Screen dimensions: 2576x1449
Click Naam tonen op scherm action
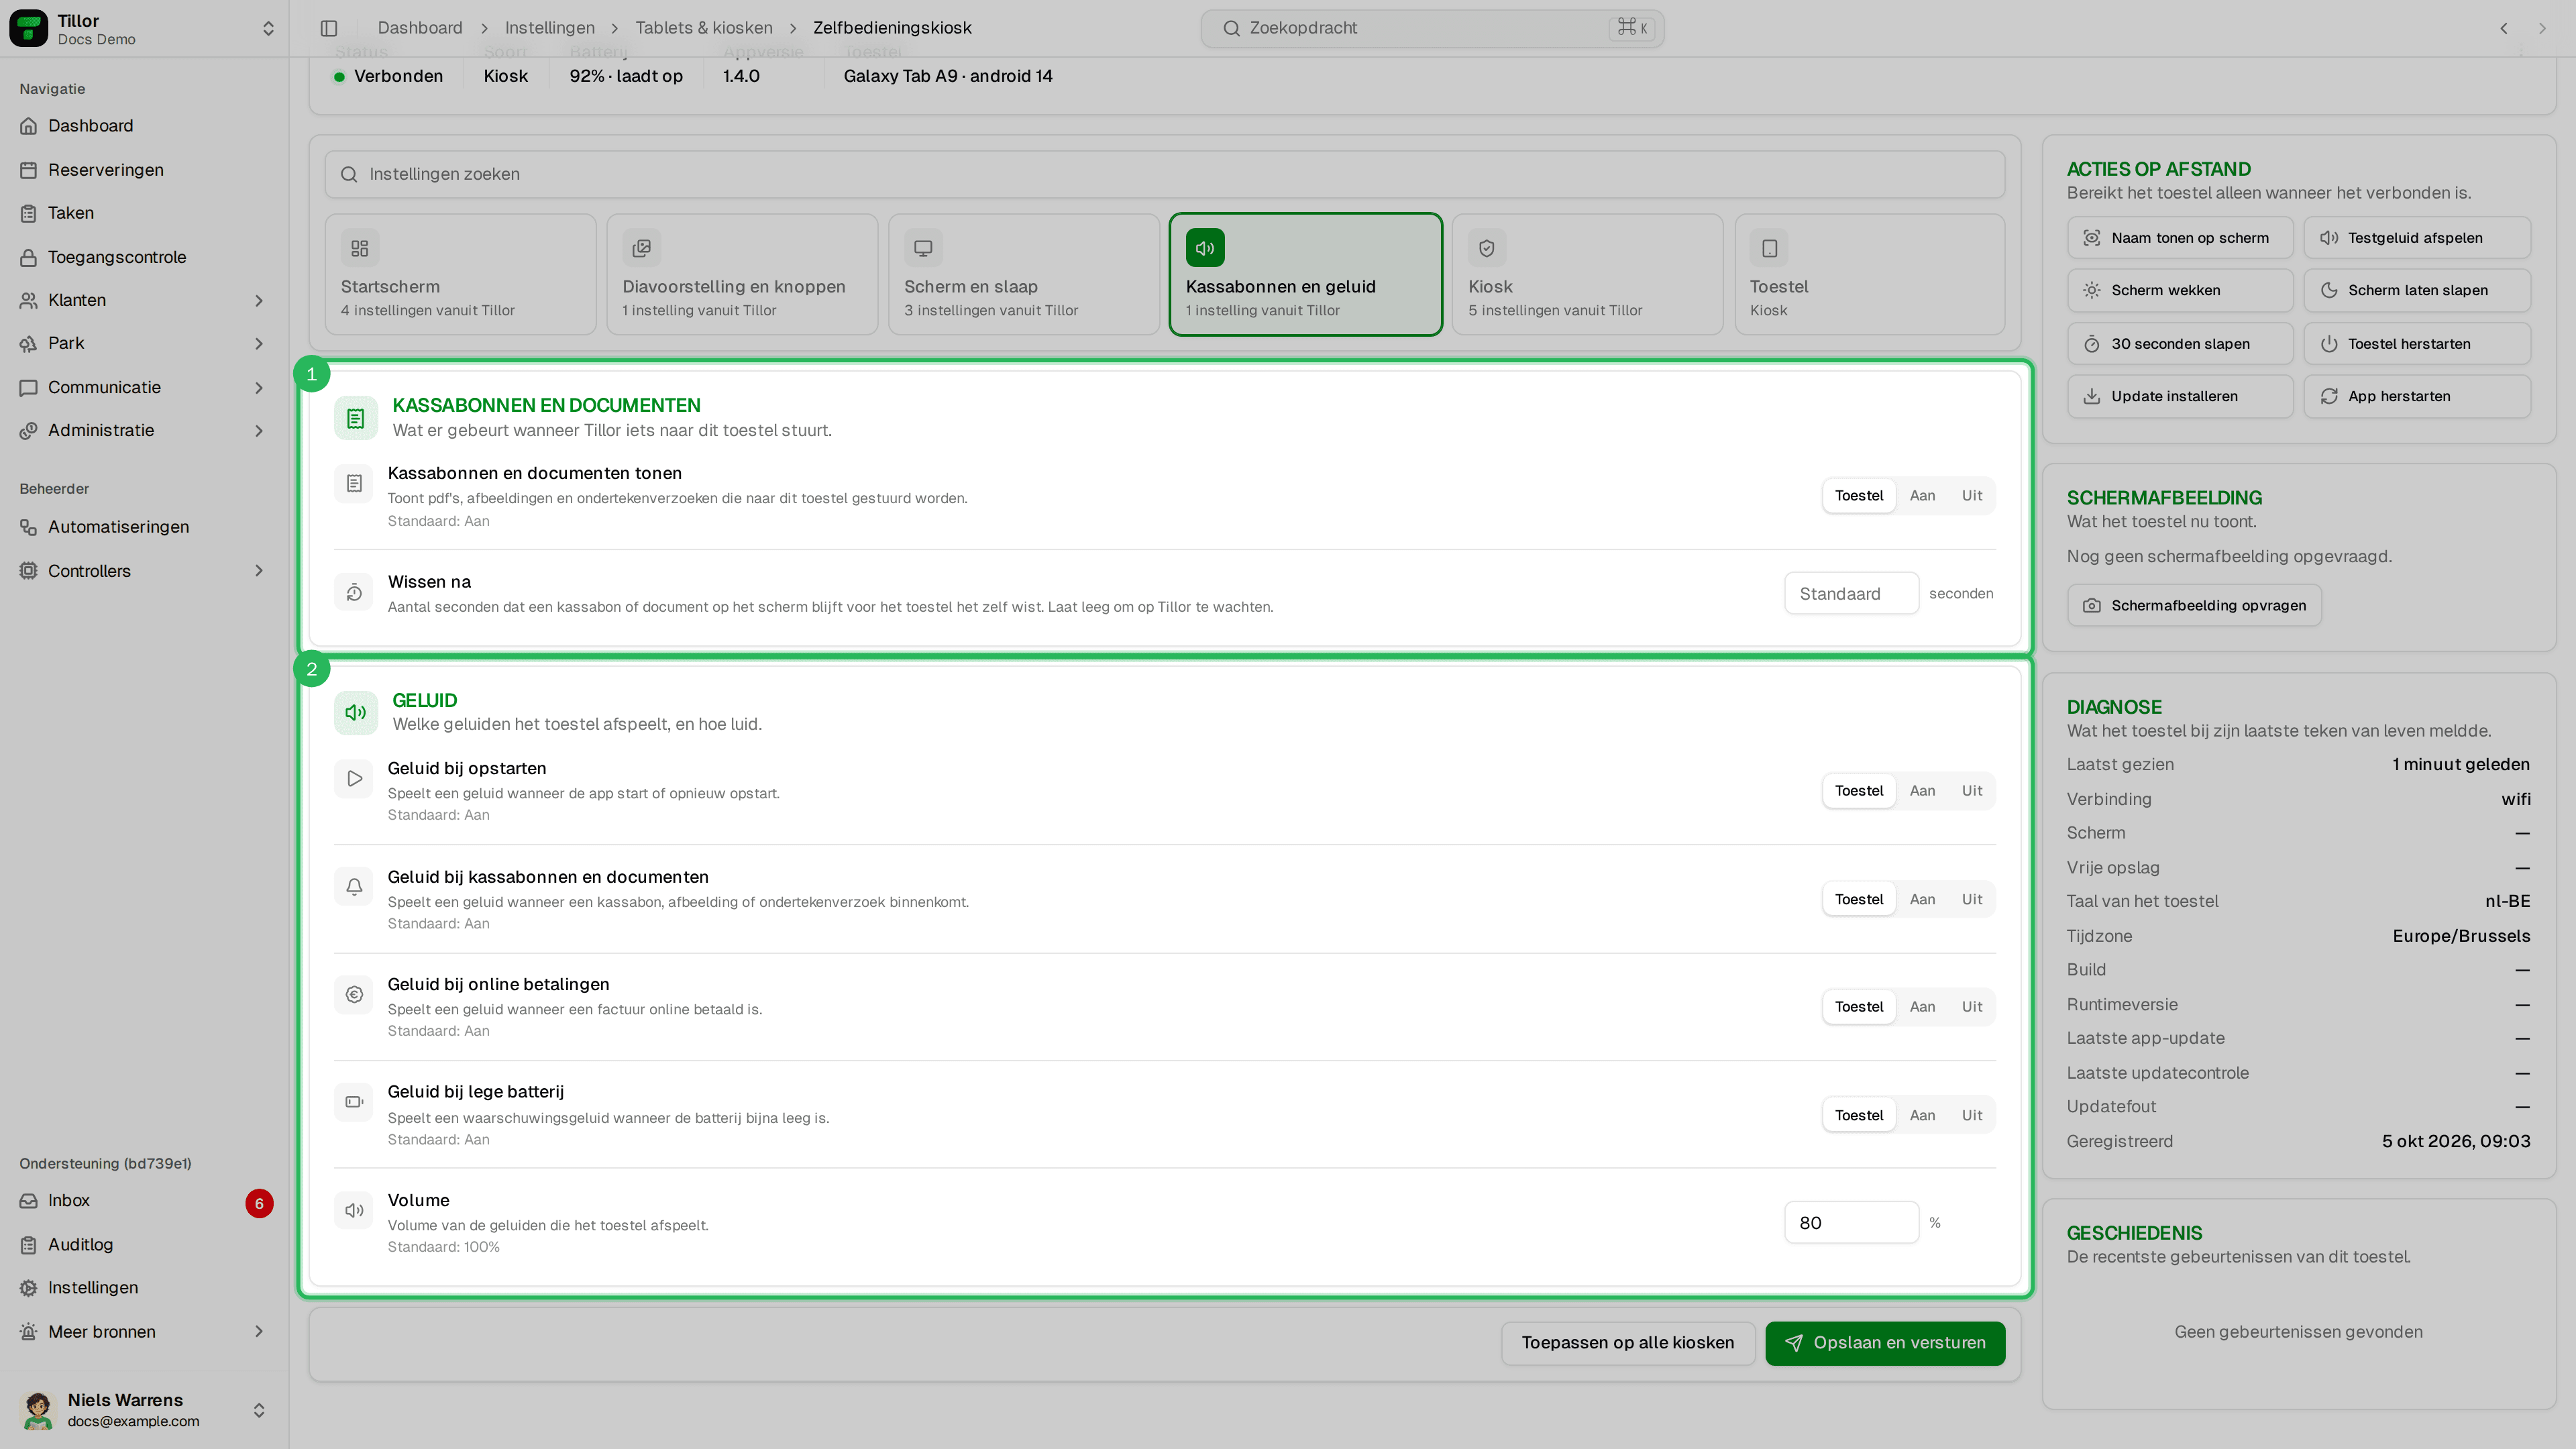coord(2180,238)
